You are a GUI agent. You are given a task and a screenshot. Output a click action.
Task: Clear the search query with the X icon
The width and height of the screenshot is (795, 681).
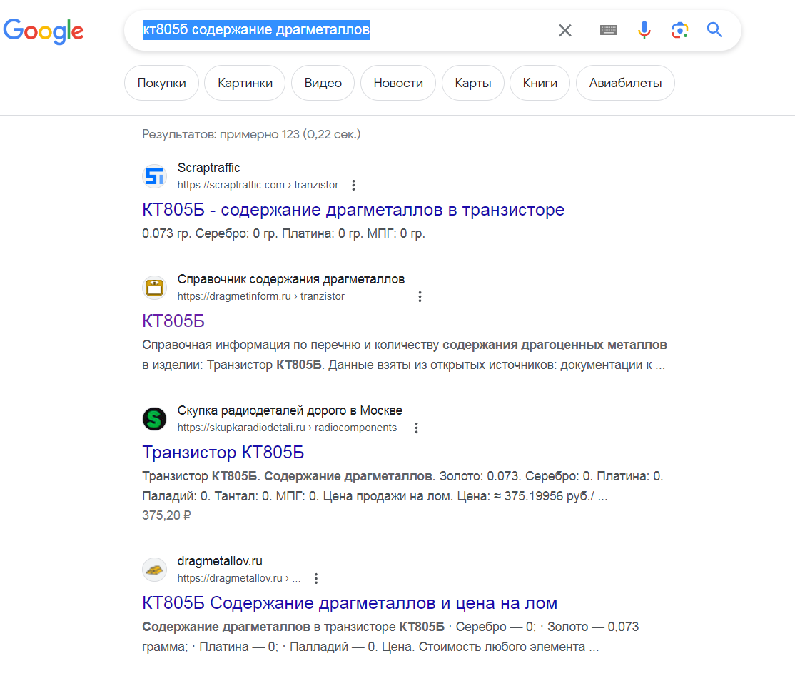[565, 30]
